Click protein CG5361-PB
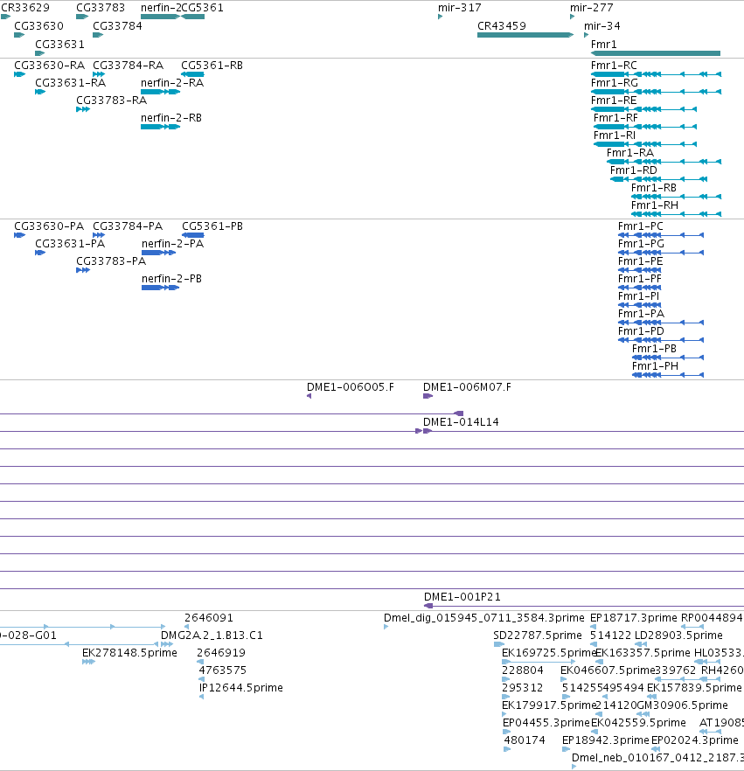 [192, 235]
